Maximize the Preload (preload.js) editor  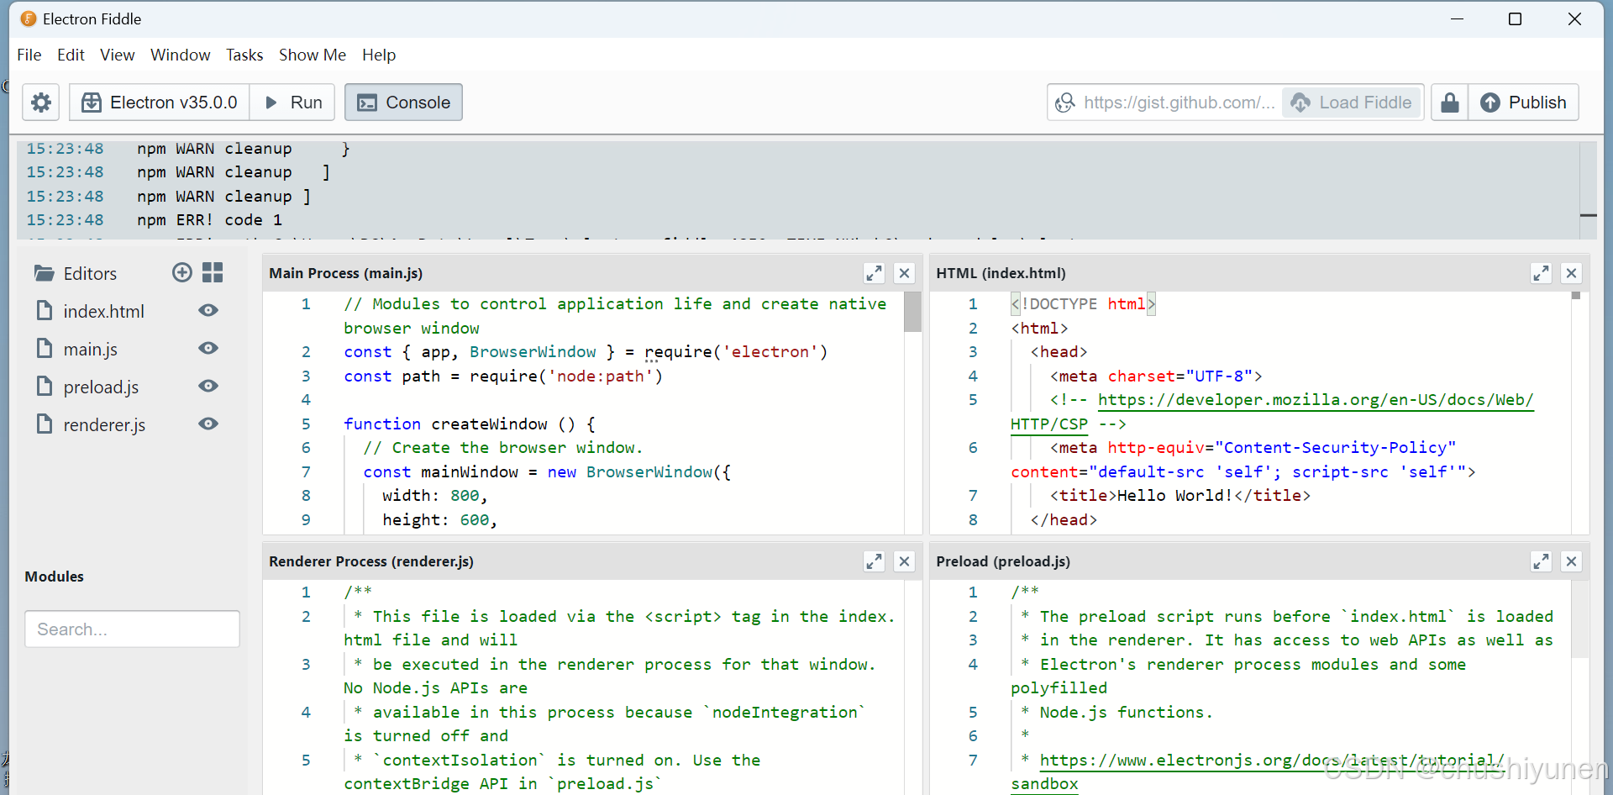pyautogui.click(x=1541, y=561)
